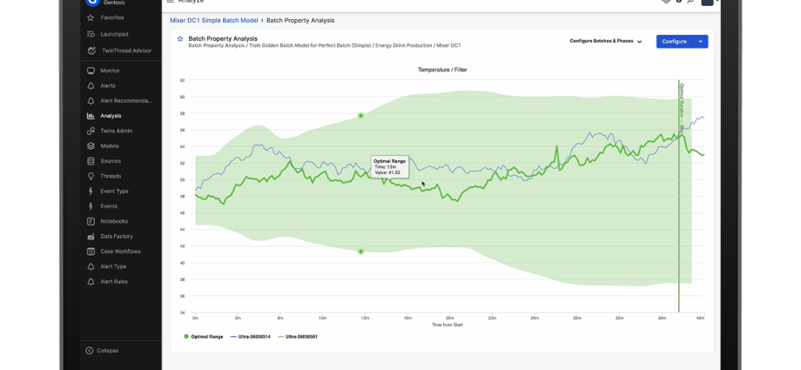Screen dimensions: 801x370
Task: Click the upper Optimal Range data point
Action: 361,116
